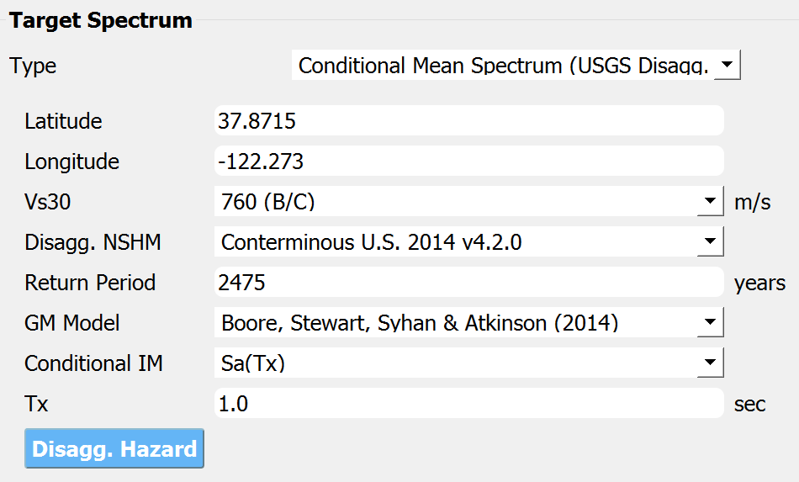Click the Type combo box arrow
799x482 pixels.
pos(728,65)
